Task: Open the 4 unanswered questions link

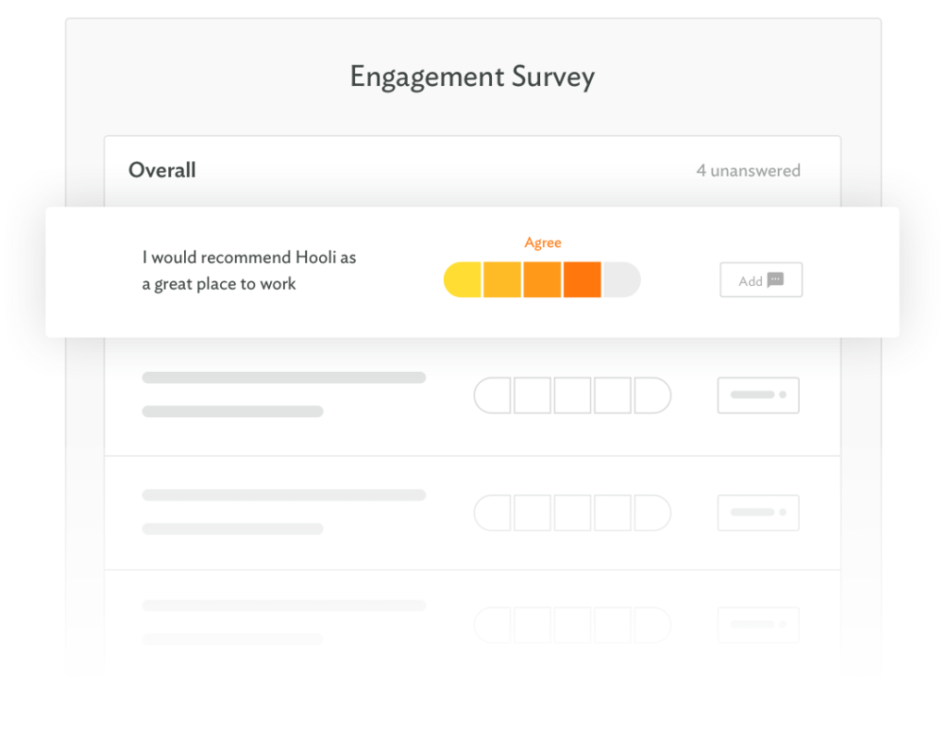Action: [x=748, y=170]
